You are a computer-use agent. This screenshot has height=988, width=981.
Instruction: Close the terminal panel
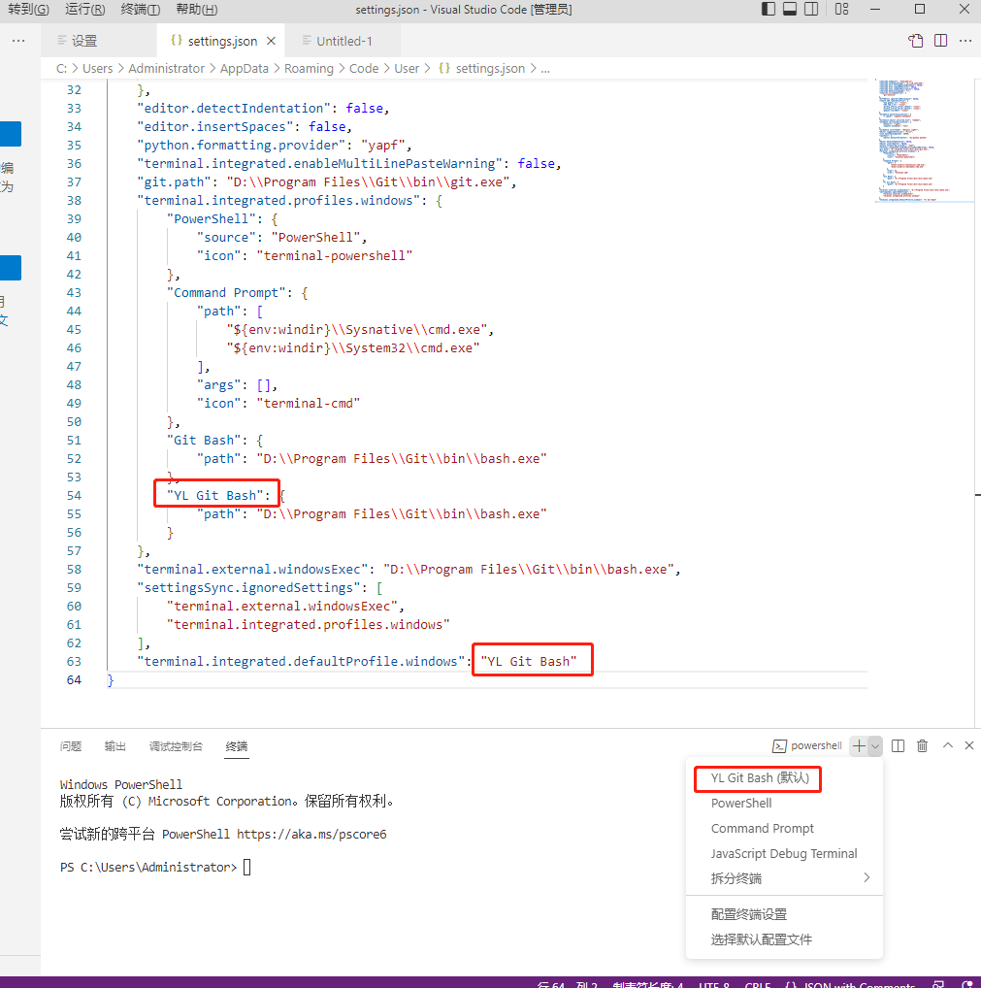coord(969,745)
